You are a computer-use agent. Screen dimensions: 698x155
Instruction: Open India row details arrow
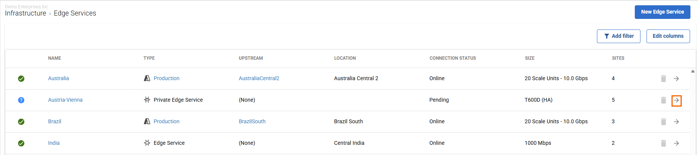click(676, 143)
